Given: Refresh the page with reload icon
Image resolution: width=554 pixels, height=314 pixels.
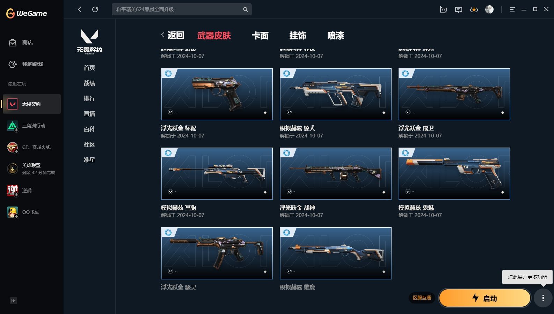Looking at the screenshot, I should point(95,9).
